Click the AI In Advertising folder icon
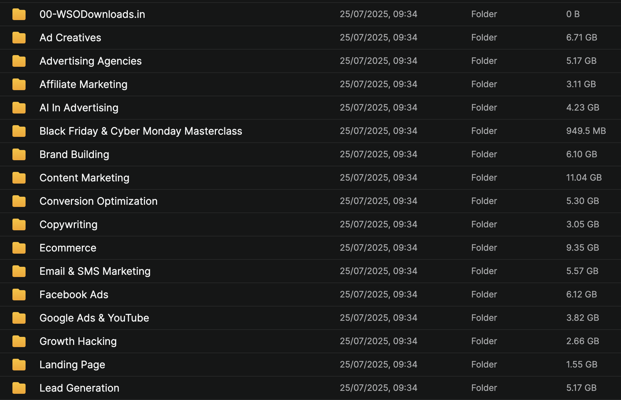 pos(19,108)
